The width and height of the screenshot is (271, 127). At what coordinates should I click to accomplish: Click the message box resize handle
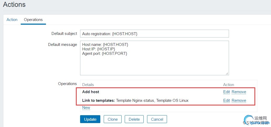click(x=227, y=73)
